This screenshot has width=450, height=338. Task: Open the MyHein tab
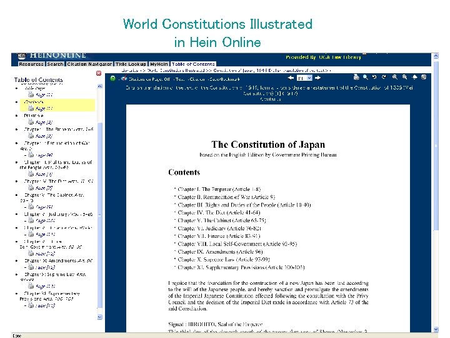pyautogui.click(x=159, y=64)
